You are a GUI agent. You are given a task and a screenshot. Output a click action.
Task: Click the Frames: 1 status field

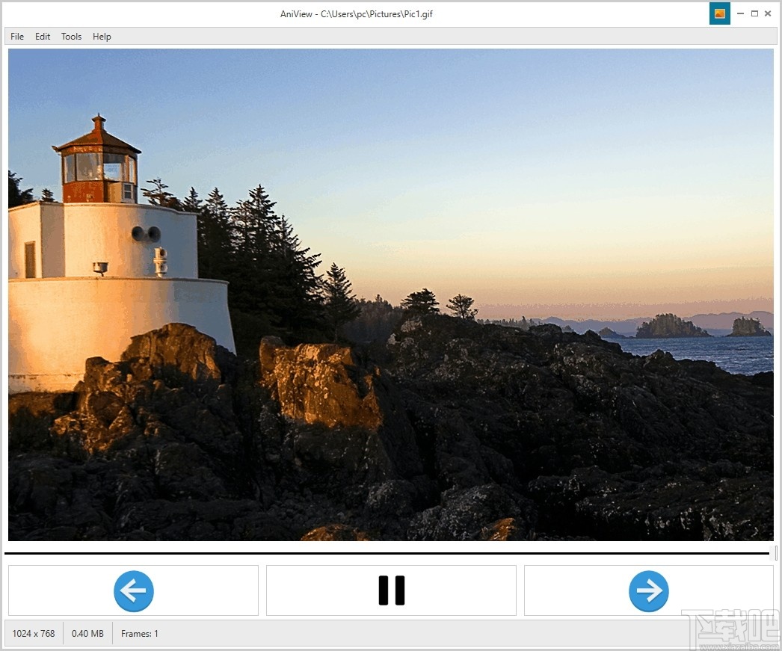pos(139,633)
